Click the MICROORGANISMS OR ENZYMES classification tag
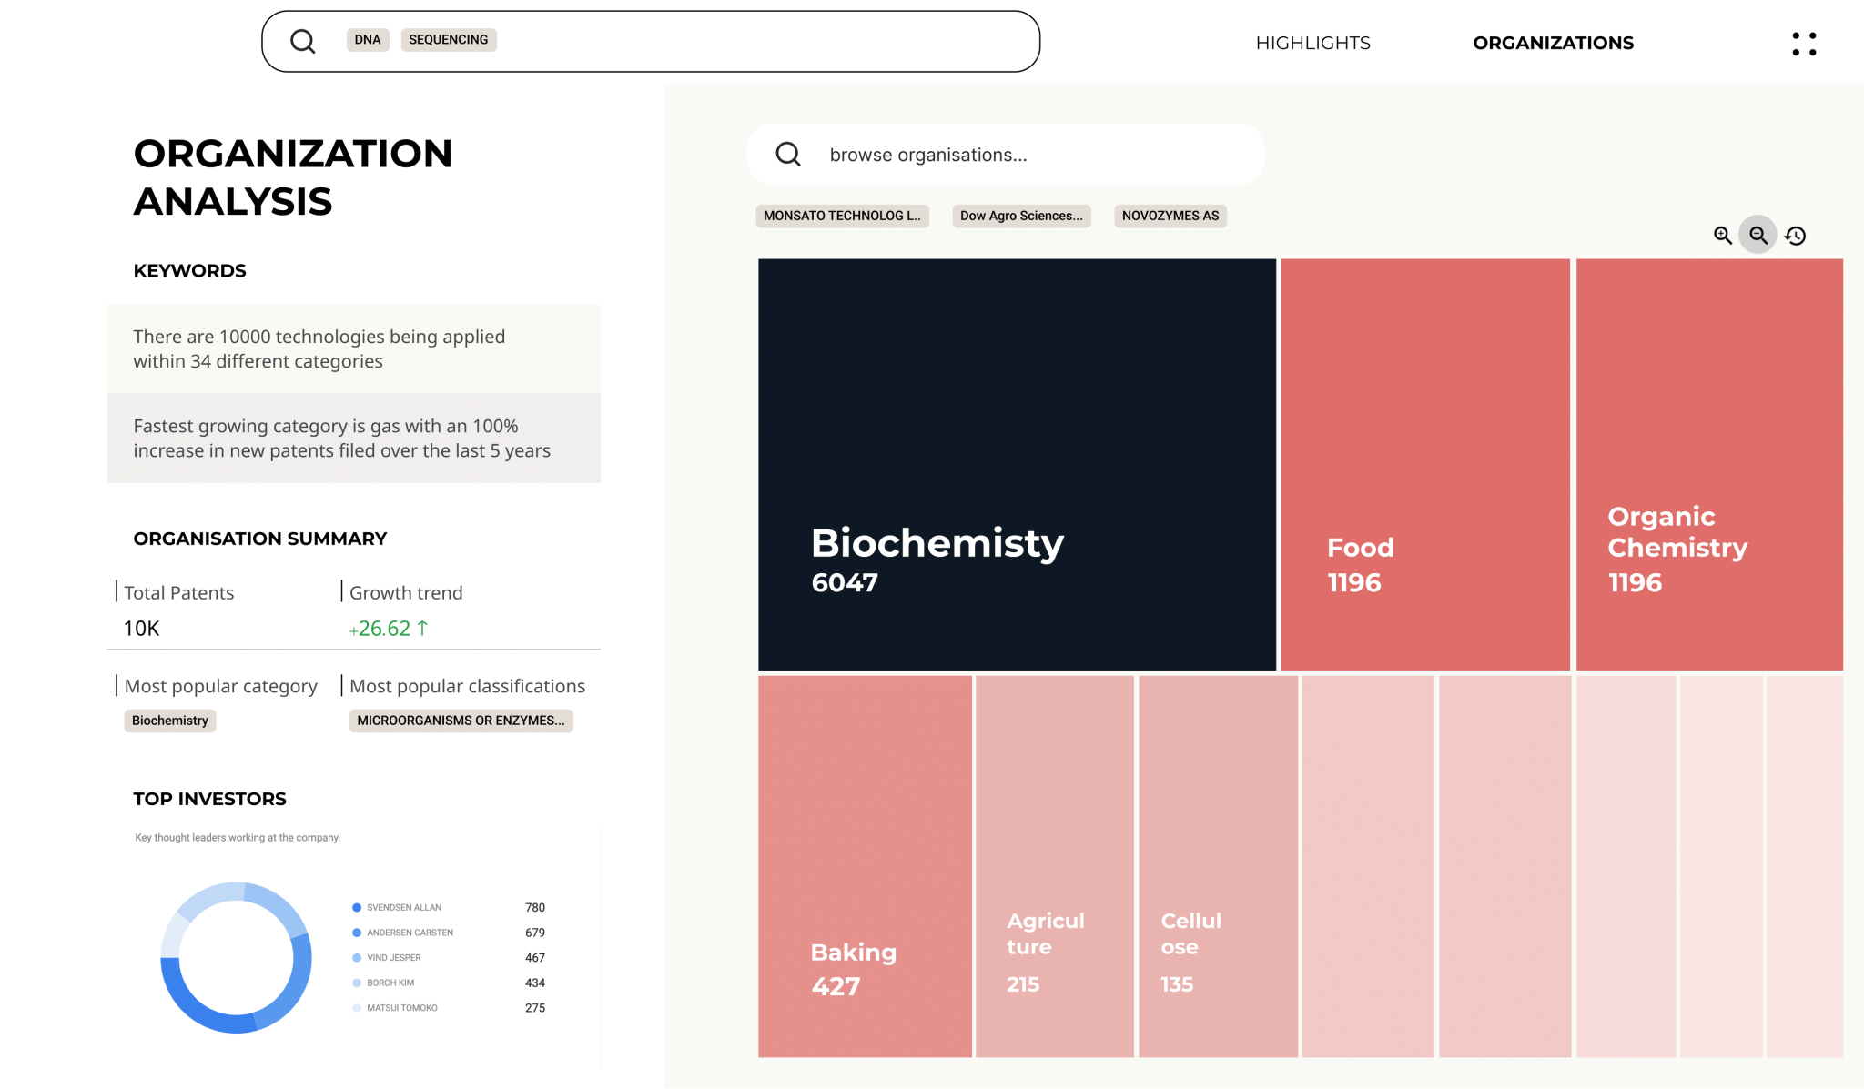The height and width of the screenshot is (1089, 1864). [x=461, y=721]
